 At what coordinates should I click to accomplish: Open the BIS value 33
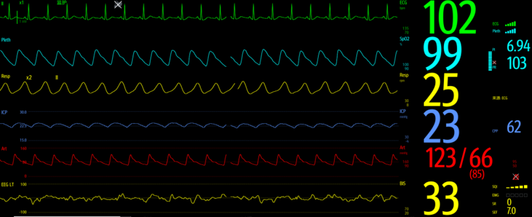pyautogui.click(x=441, y=198)
